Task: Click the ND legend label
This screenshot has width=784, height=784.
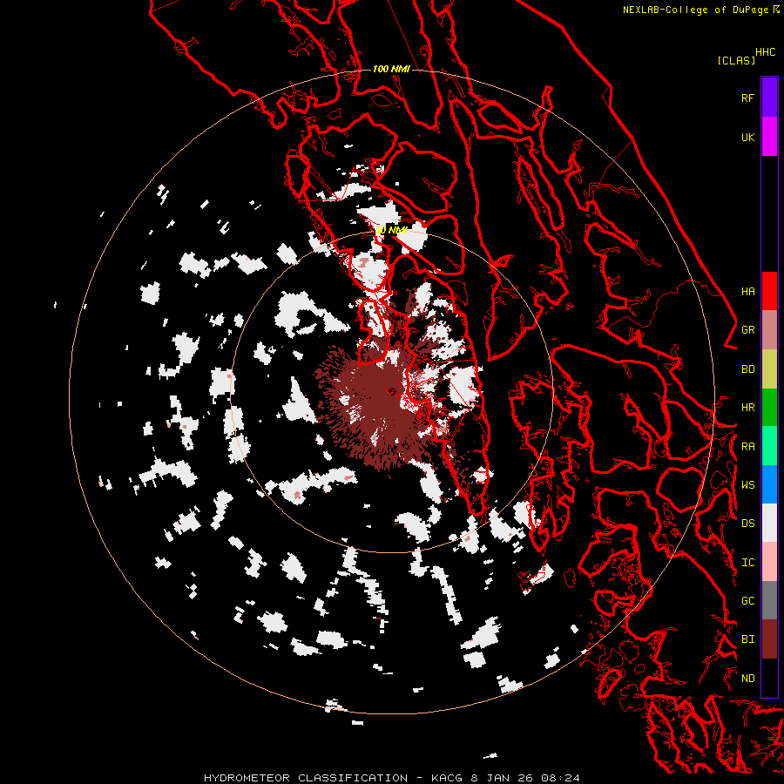Action: (x=747, y=679)
